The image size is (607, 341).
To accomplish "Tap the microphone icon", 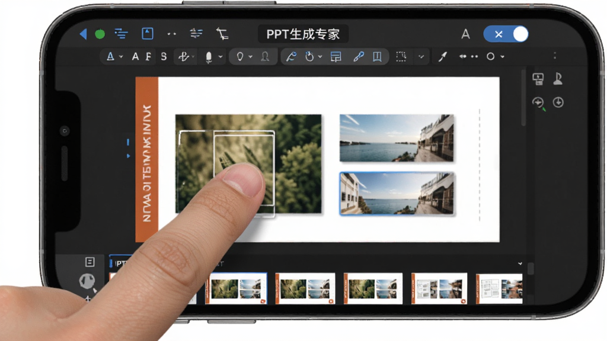I will pos(209,57).
